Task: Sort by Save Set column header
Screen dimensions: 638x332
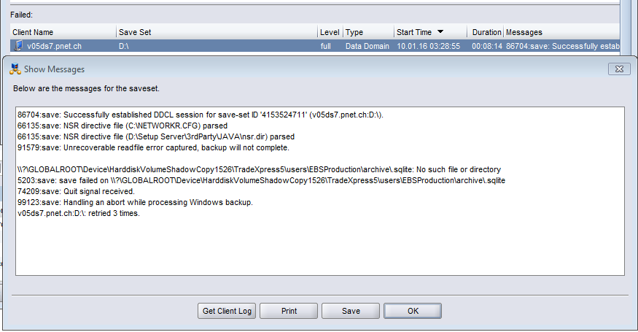Action: [x=135, y=32]
